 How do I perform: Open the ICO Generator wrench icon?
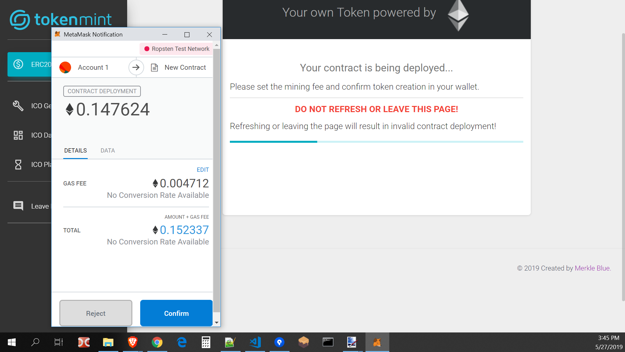point(18,106)
